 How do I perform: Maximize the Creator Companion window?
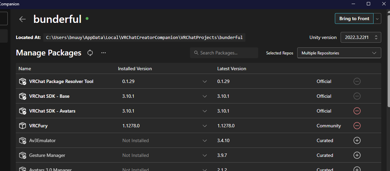(x=368, y=4)
